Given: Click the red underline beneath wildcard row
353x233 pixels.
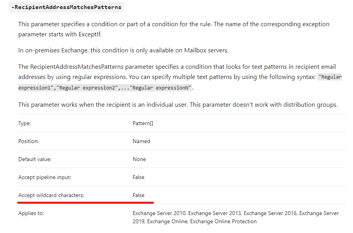Looking at the screenshot, I should tap(85, 203).
